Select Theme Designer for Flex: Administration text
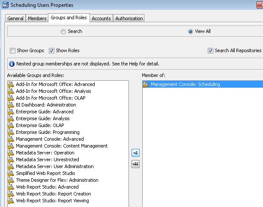 click(x=57, y=180)
